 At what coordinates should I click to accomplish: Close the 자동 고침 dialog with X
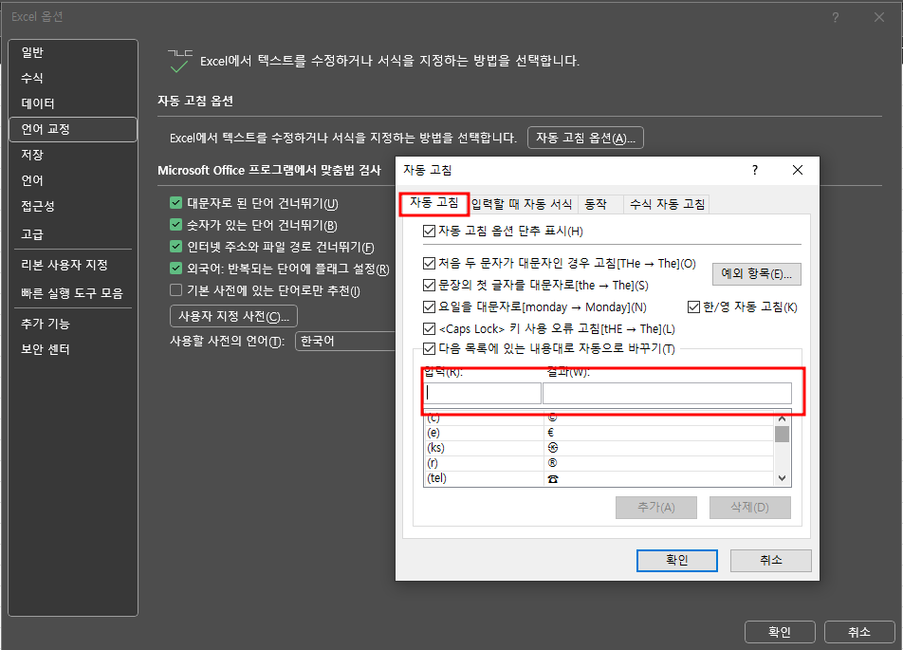click(798, 170)
